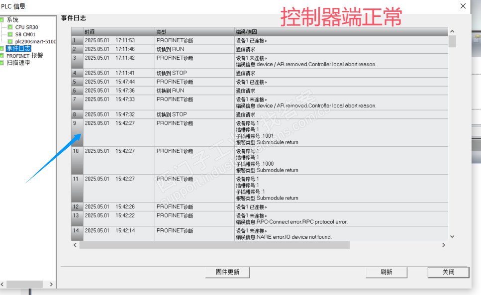Click green status icon beside plc200smart-5100
481x295 pixels.
[x=10, y=41]
